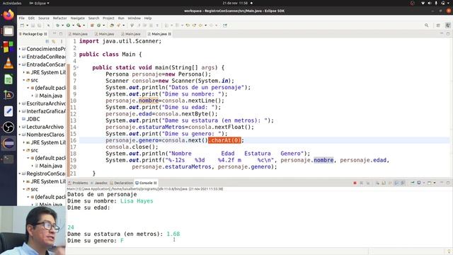Minimize the console view panel
453x255 pixels.
(442, 183)
